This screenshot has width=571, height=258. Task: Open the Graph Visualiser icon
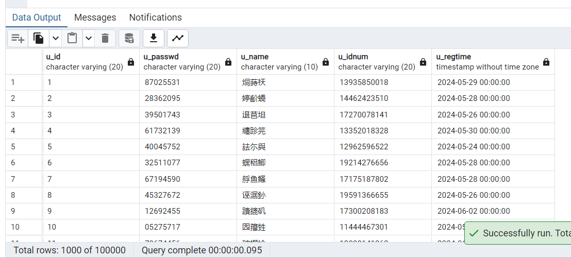click(178, 38)
